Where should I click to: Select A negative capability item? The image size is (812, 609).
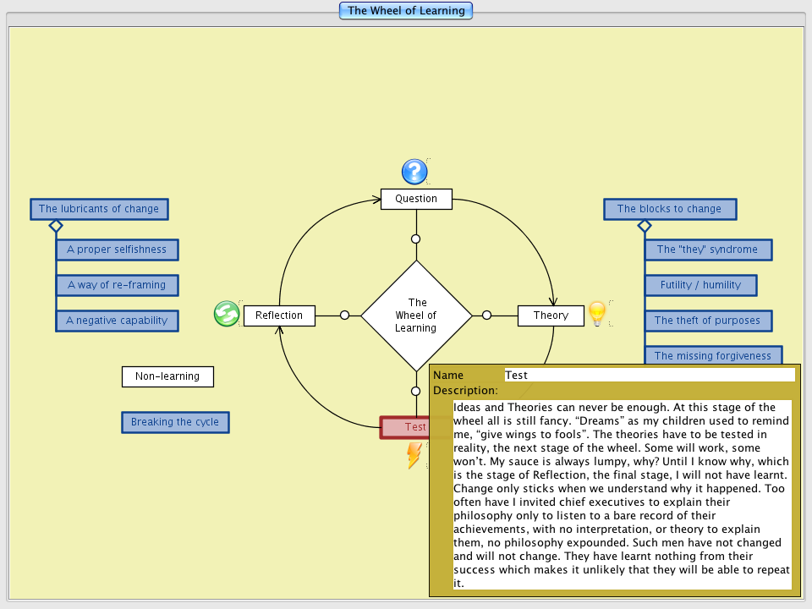point(117,321)
